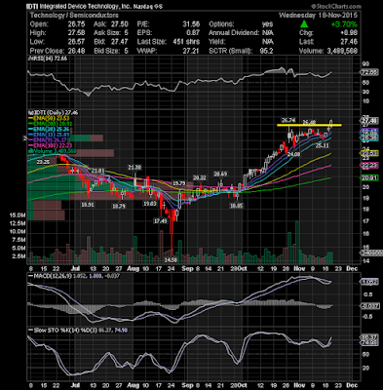
Task: Click the 18.79 low price label
Action: pos(119,206)
